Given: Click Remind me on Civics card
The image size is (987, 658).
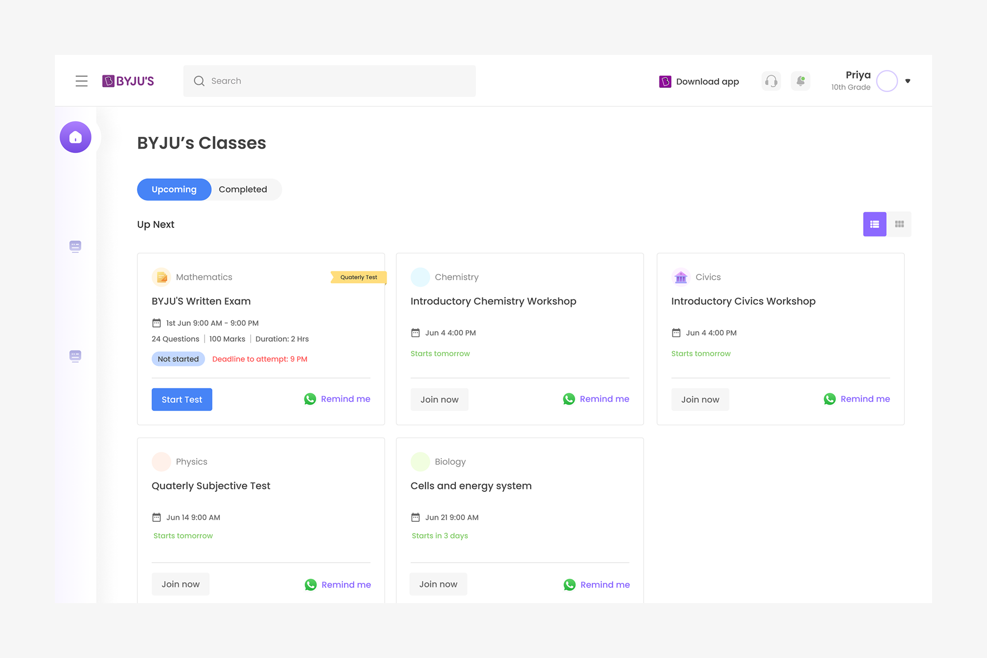Looking at the screenshot, I should click(x=865, y=399).
